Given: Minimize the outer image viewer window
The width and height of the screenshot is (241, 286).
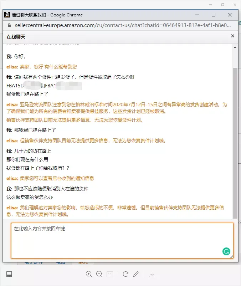Looking at the screenshot, I should pyautogui.click(x=211, y=5).
